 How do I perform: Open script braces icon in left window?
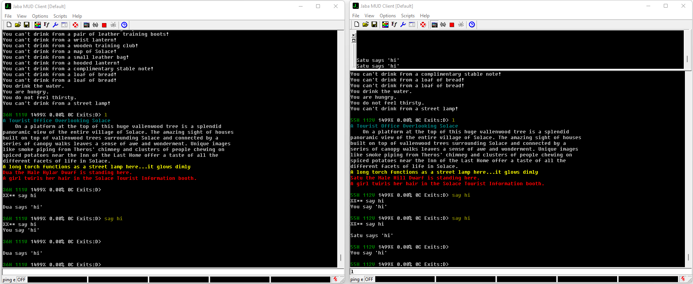[95, 25]
